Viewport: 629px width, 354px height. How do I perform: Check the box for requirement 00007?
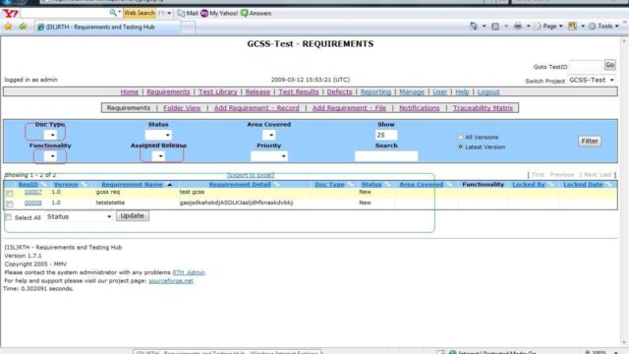coord(10,193)
